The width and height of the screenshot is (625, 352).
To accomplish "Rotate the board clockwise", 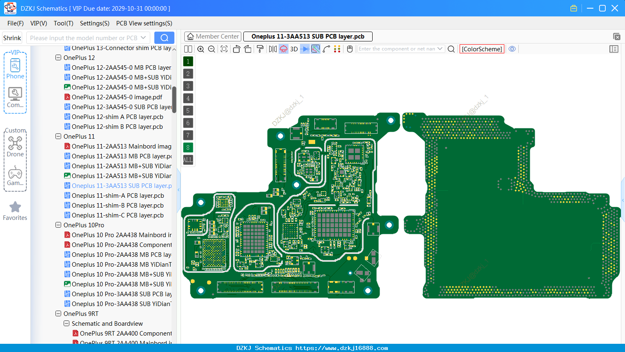I will click(x=248, y=49).
